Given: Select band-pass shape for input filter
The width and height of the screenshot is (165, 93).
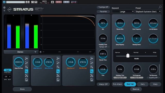Looking at the screenshot, I should tap(27, 76).
